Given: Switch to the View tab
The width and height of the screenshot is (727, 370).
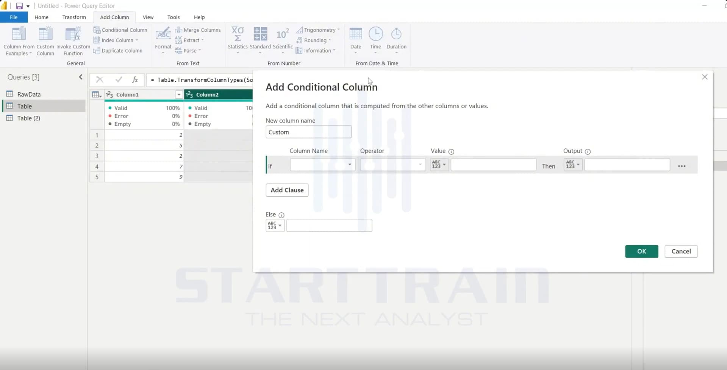Looking at the screenshot, I should (x=148, y=17).
